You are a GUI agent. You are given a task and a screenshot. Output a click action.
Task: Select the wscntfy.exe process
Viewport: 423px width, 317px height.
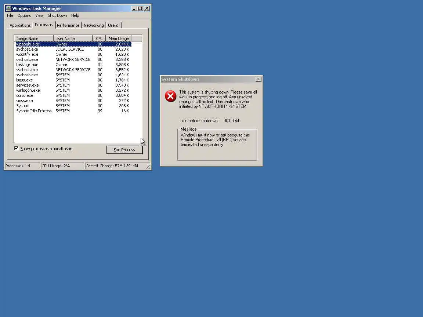click(x=73, y=54)
